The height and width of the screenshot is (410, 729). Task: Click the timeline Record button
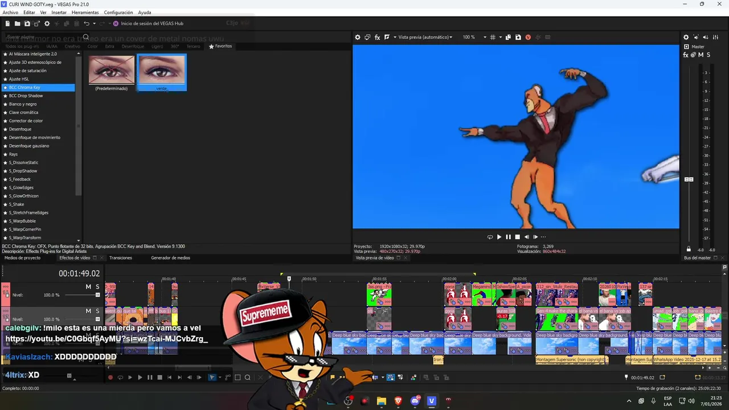(110, 378)
